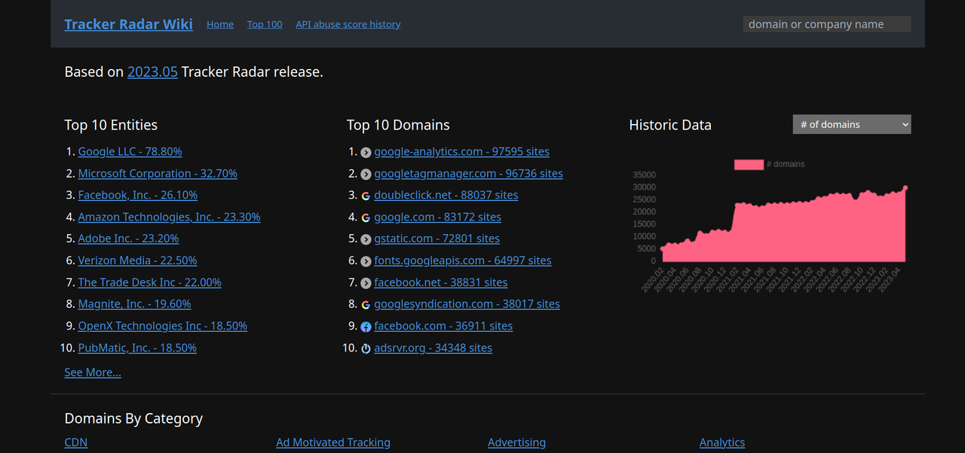Click the Historic Data heading text
Viewport: 965px width, 453px height.
670,125
